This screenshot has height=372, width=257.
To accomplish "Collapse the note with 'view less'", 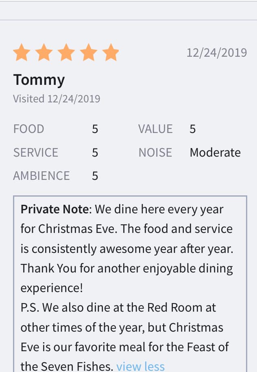I will 140,366.
